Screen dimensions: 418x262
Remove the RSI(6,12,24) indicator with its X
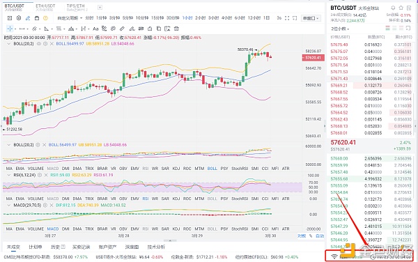46,175
